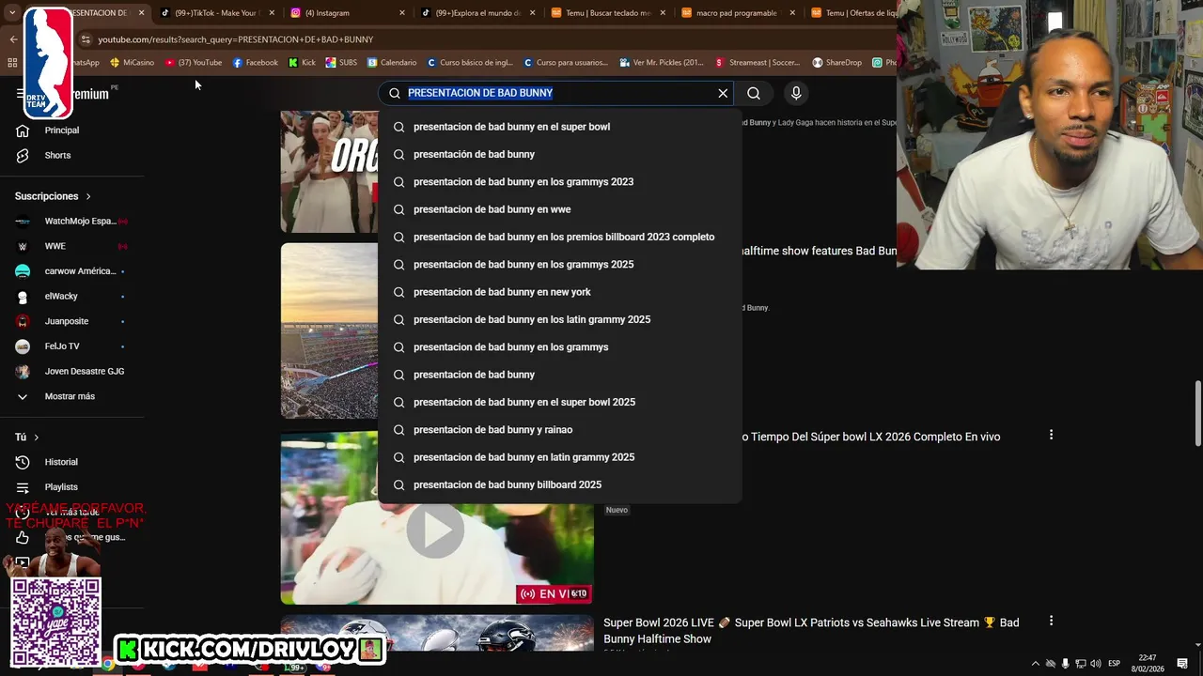Pick suggestion 'premios billboard 2023 completo'
The image size is (1203, 676).
click(560, 237)
